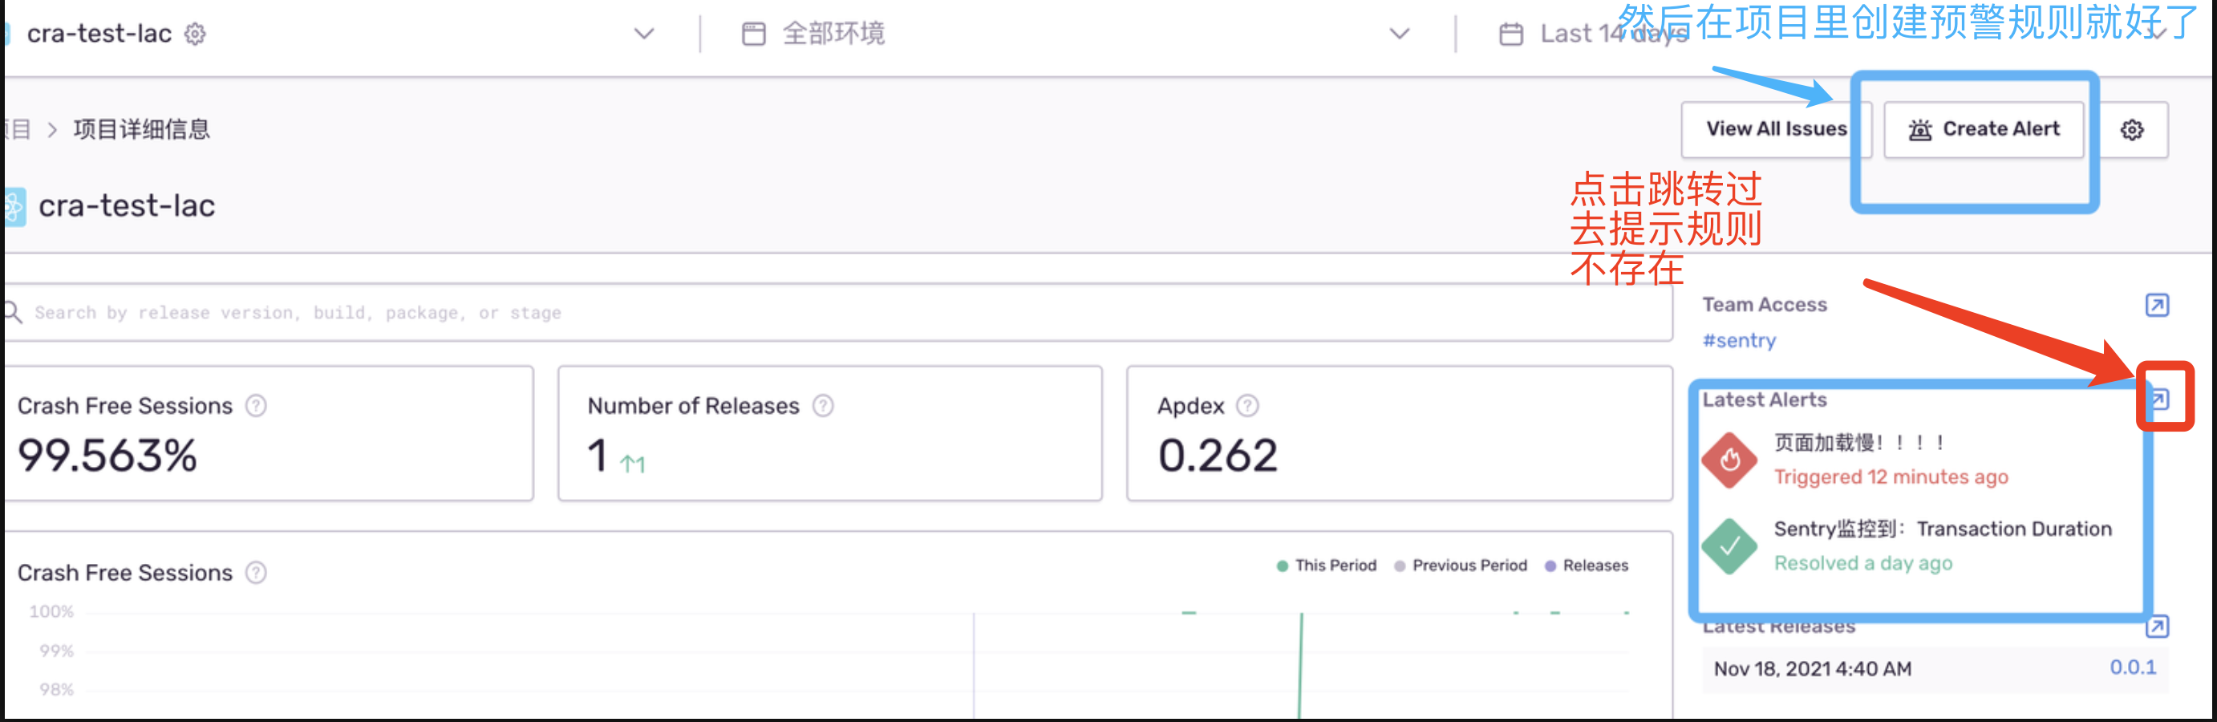This screenshot has height=722, width=2217.
Task: Click the green resolved checkmark icon
Action: pyautogui.click(x=1730, y=546)
